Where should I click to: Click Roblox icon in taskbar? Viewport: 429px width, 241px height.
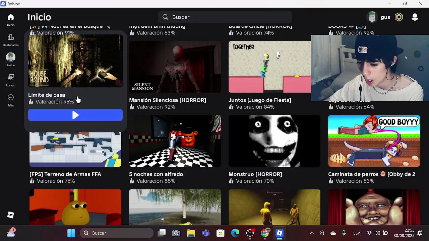click(x=280, y=233)
